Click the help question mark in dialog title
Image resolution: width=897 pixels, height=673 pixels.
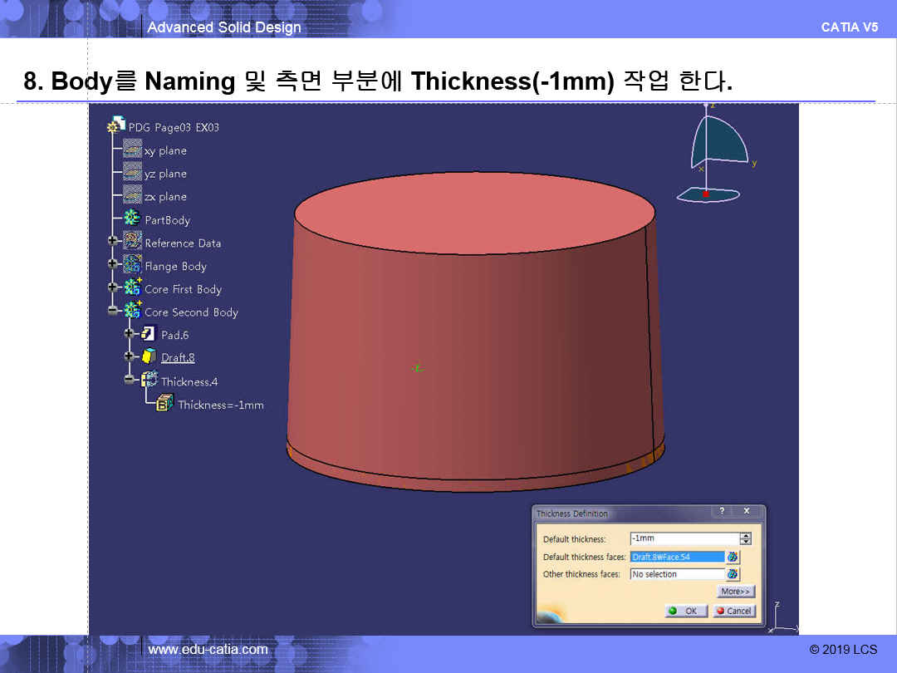[x=722, y=512]
